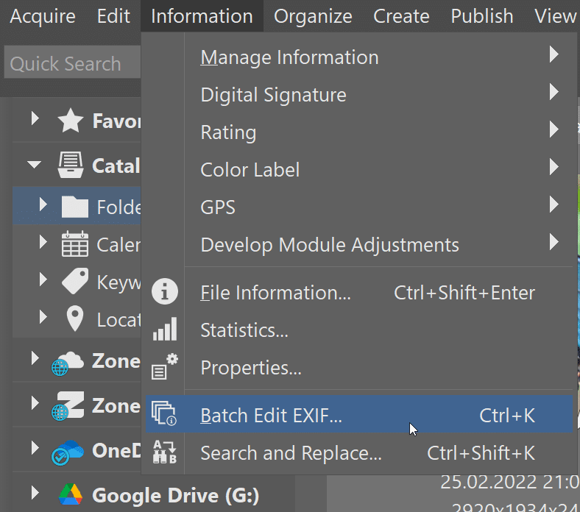Open the Rating submenu
The image size is (580, 512).
228,132
